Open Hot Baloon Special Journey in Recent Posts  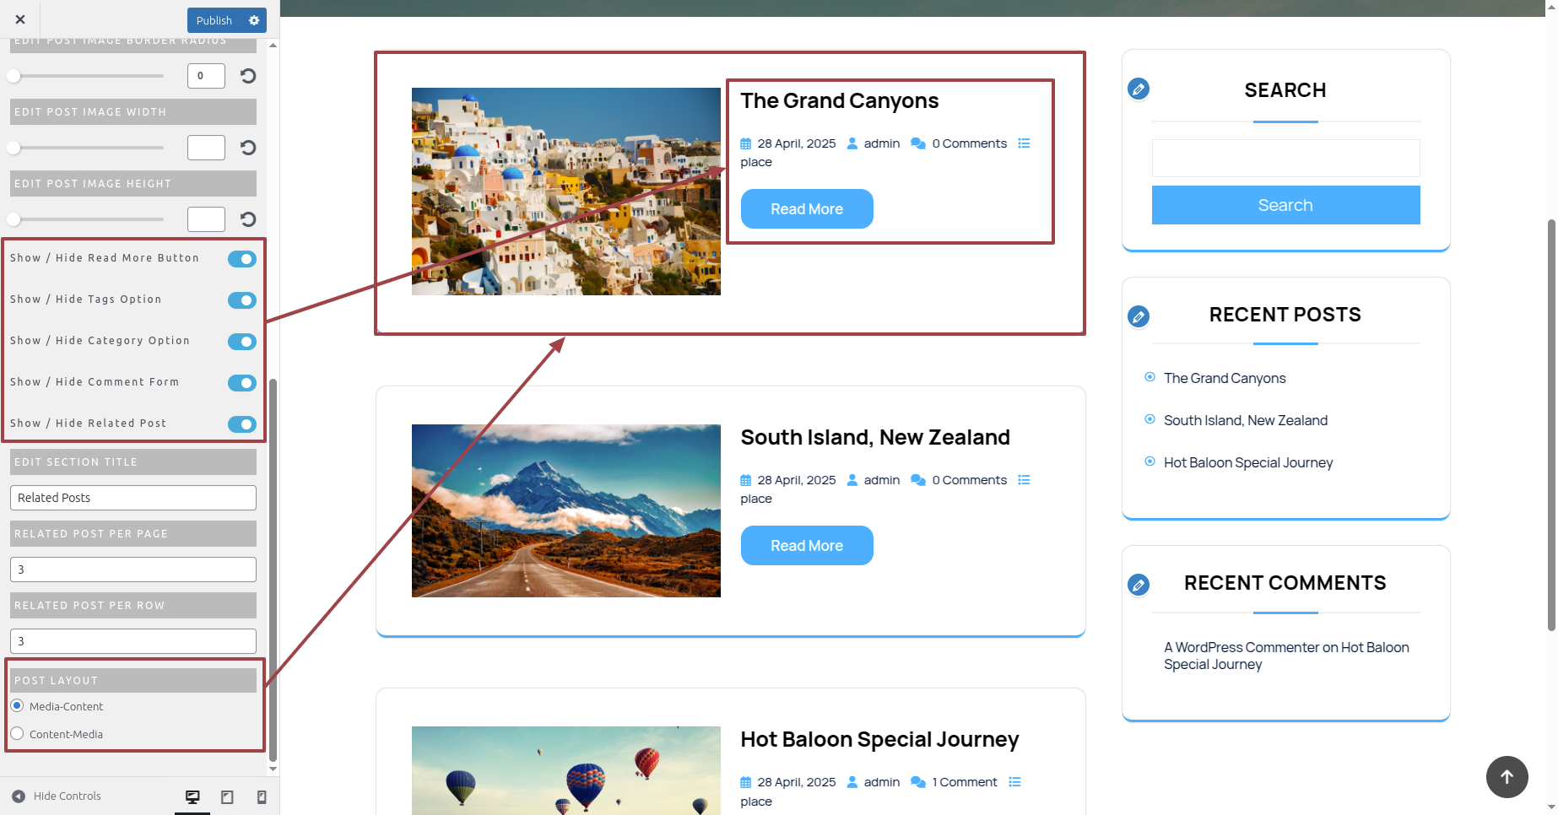(1248, 462)
